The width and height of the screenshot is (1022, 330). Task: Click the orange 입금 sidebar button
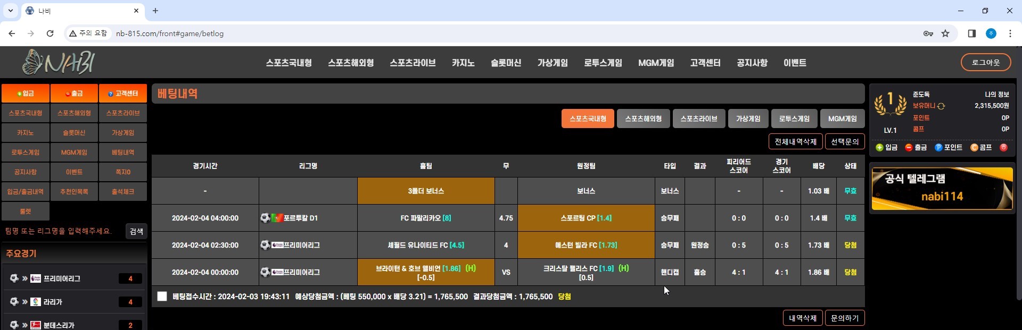(26, 93)
